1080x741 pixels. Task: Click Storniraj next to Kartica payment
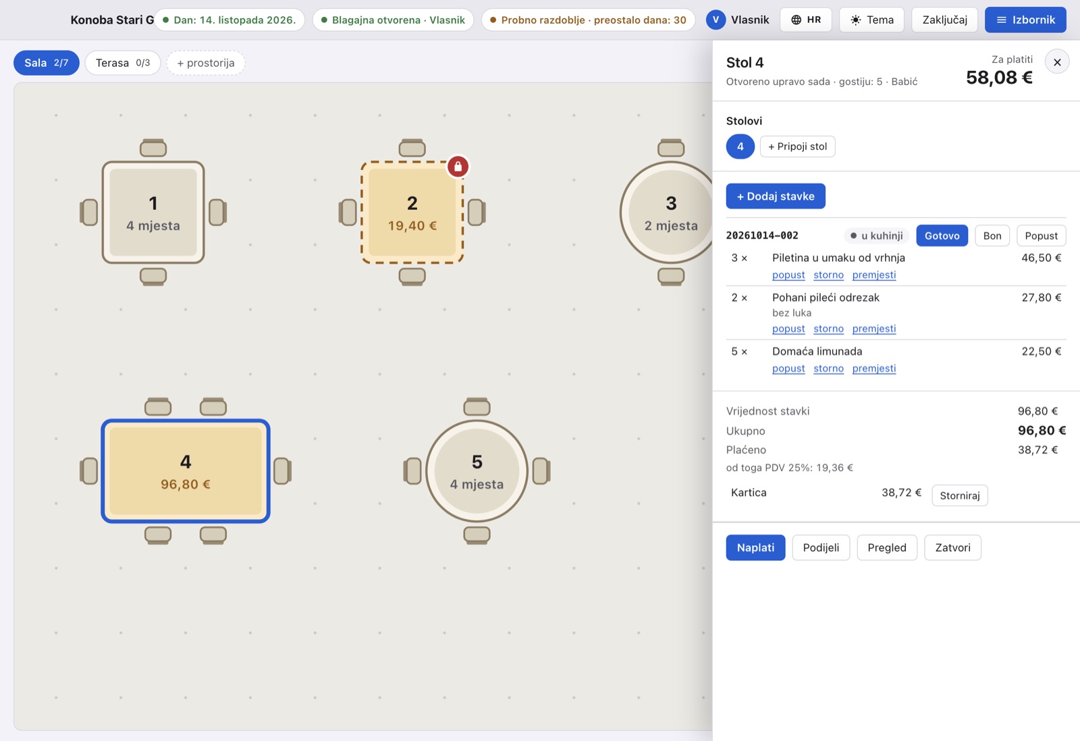[959, 495]
